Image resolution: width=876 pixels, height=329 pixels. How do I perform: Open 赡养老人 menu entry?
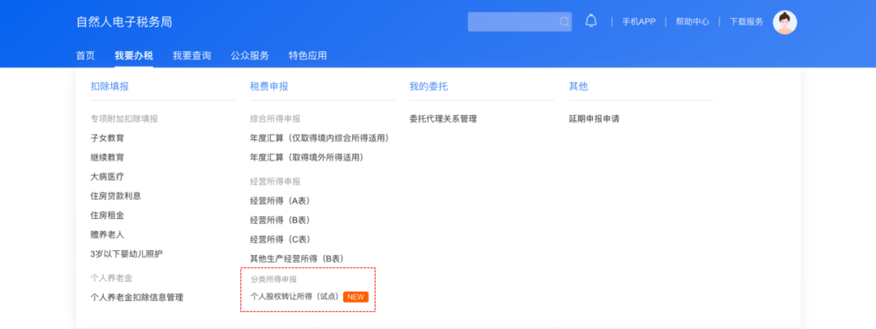[107, 235]
